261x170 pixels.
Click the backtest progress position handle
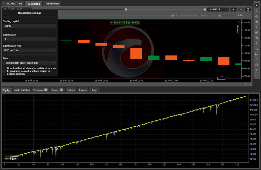coord(173,16)
